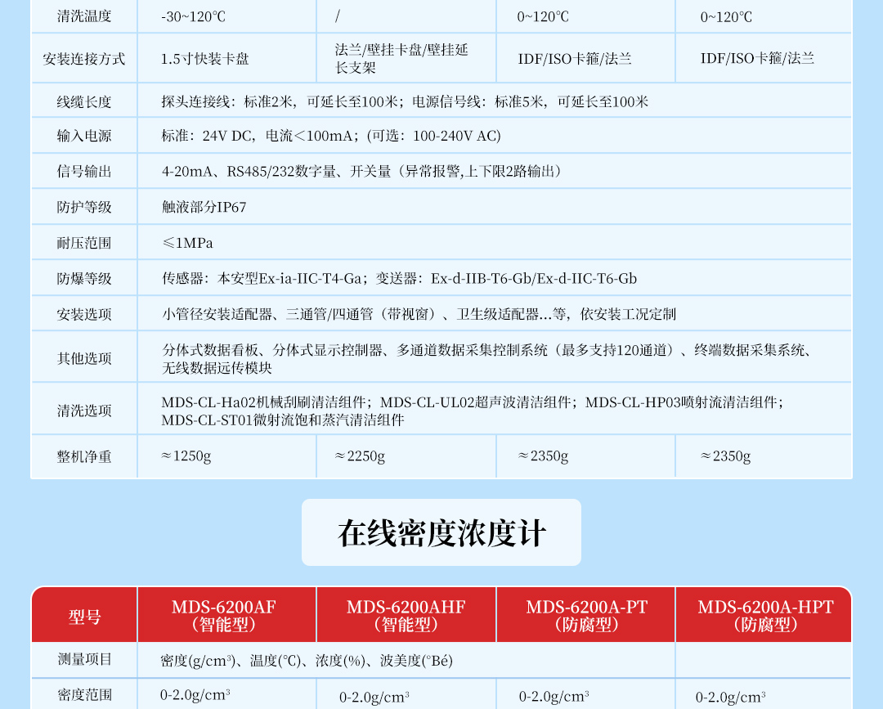Click the 在线密度浓度计 section title
This screenshot has height=709, width=883.
coord(441,533)
